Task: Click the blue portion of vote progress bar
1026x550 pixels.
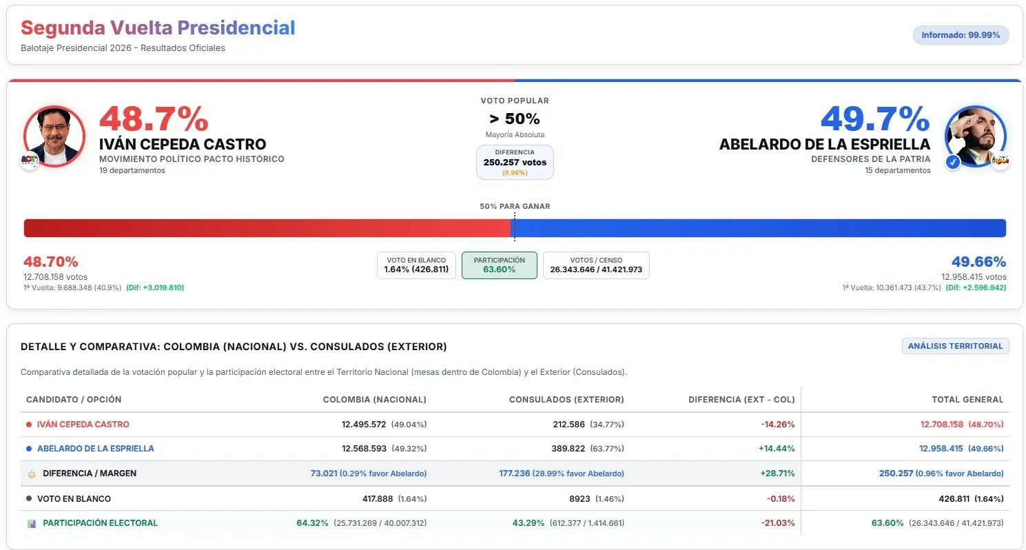Action: [x=759, y=228]
